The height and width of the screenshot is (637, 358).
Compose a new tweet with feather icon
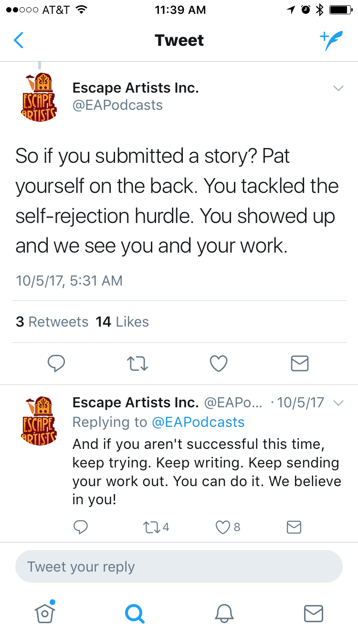pos(331,41)
